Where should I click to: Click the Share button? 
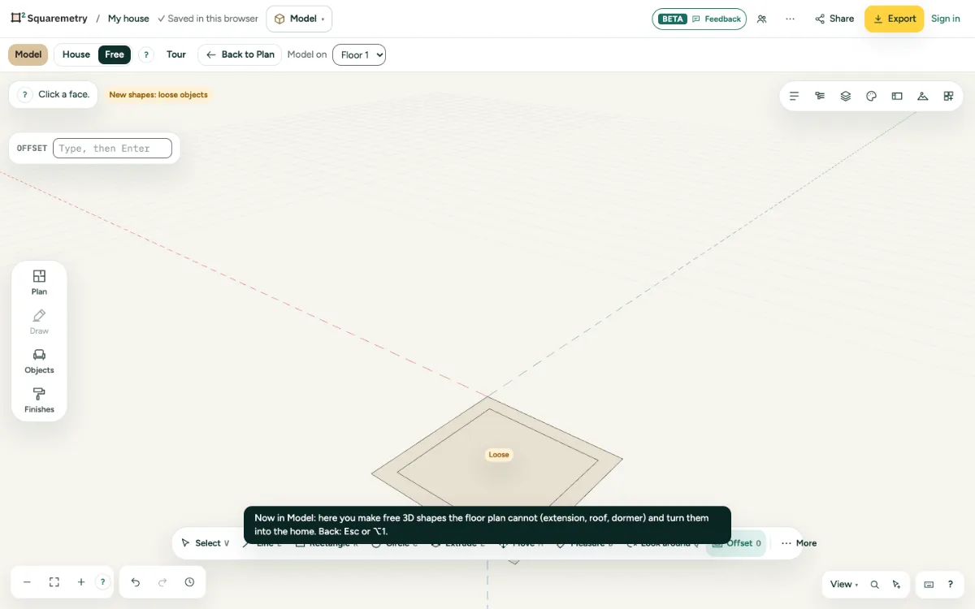pyautogui.click(x=834, y=19)
